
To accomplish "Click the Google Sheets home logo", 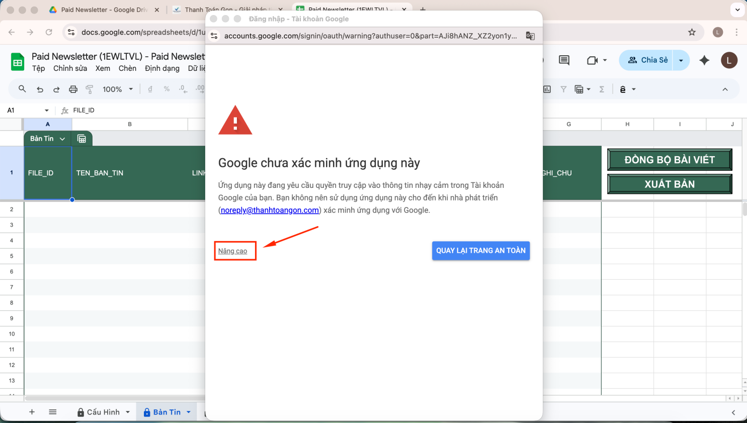I will (18, 62).
